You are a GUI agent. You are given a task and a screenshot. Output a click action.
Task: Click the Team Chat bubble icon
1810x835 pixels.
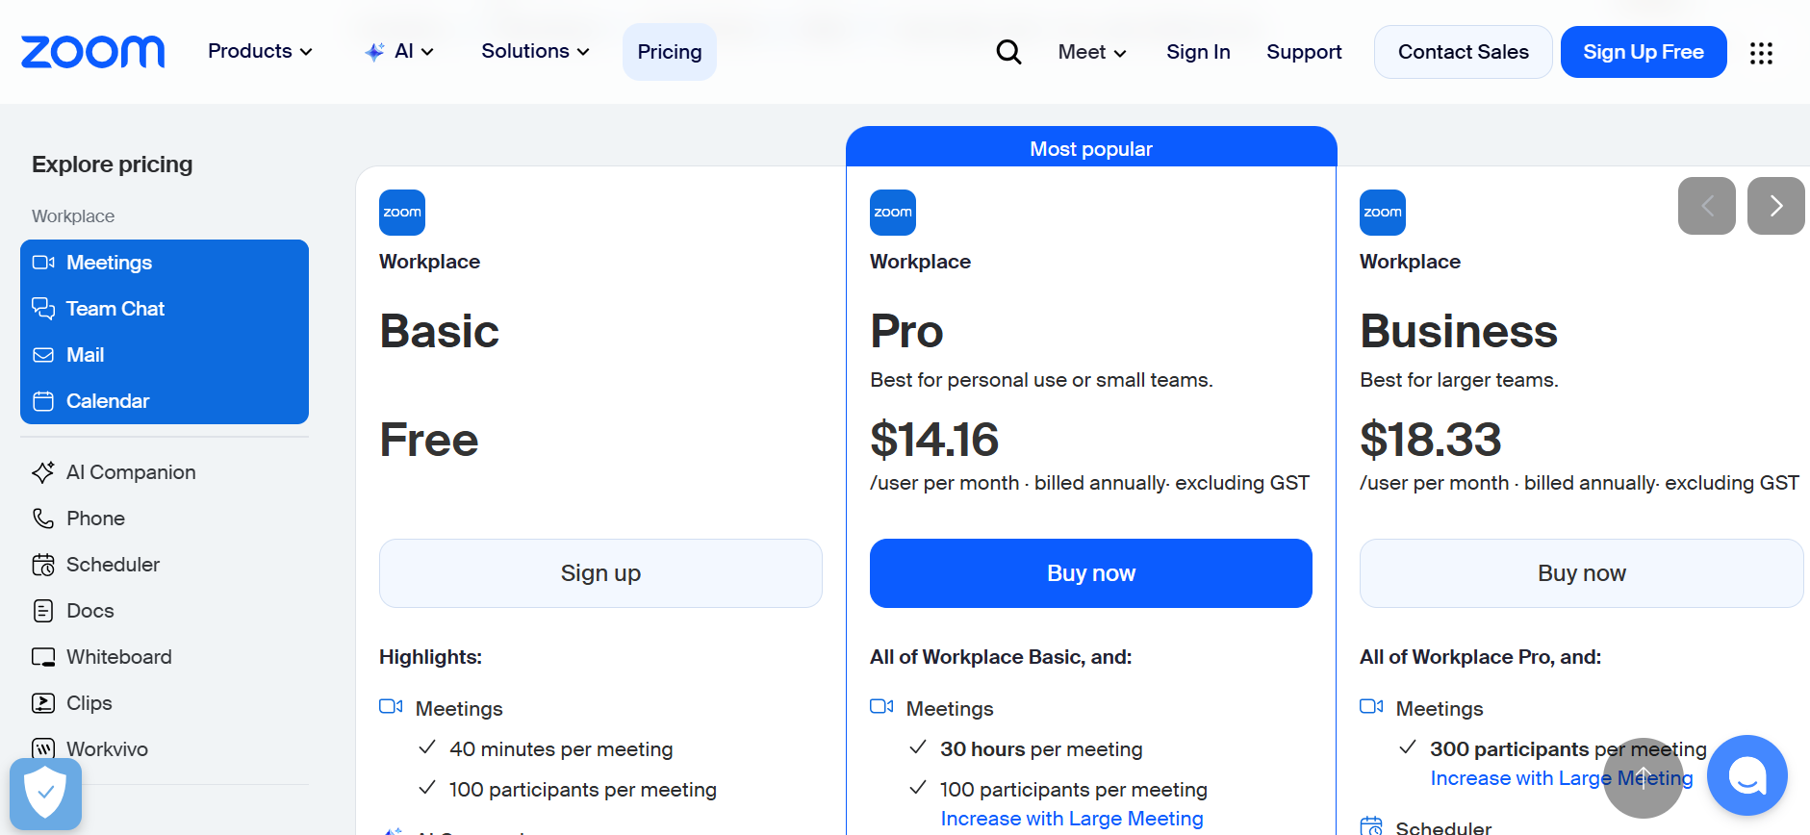(43, 309)
